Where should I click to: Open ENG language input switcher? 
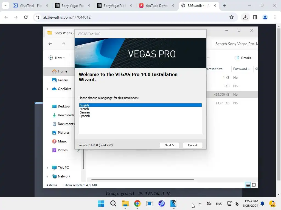(219, 203)
